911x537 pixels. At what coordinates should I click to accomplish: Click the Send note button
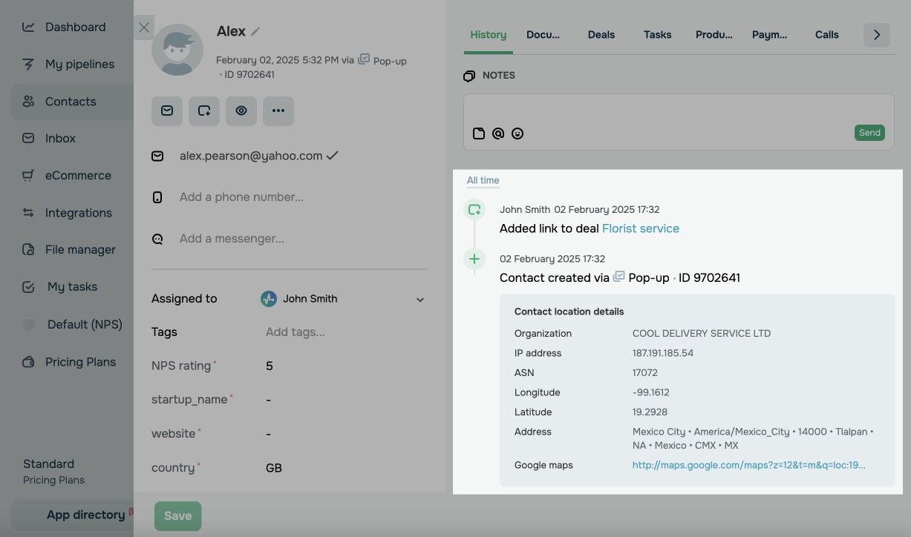[x=869, y=133]
